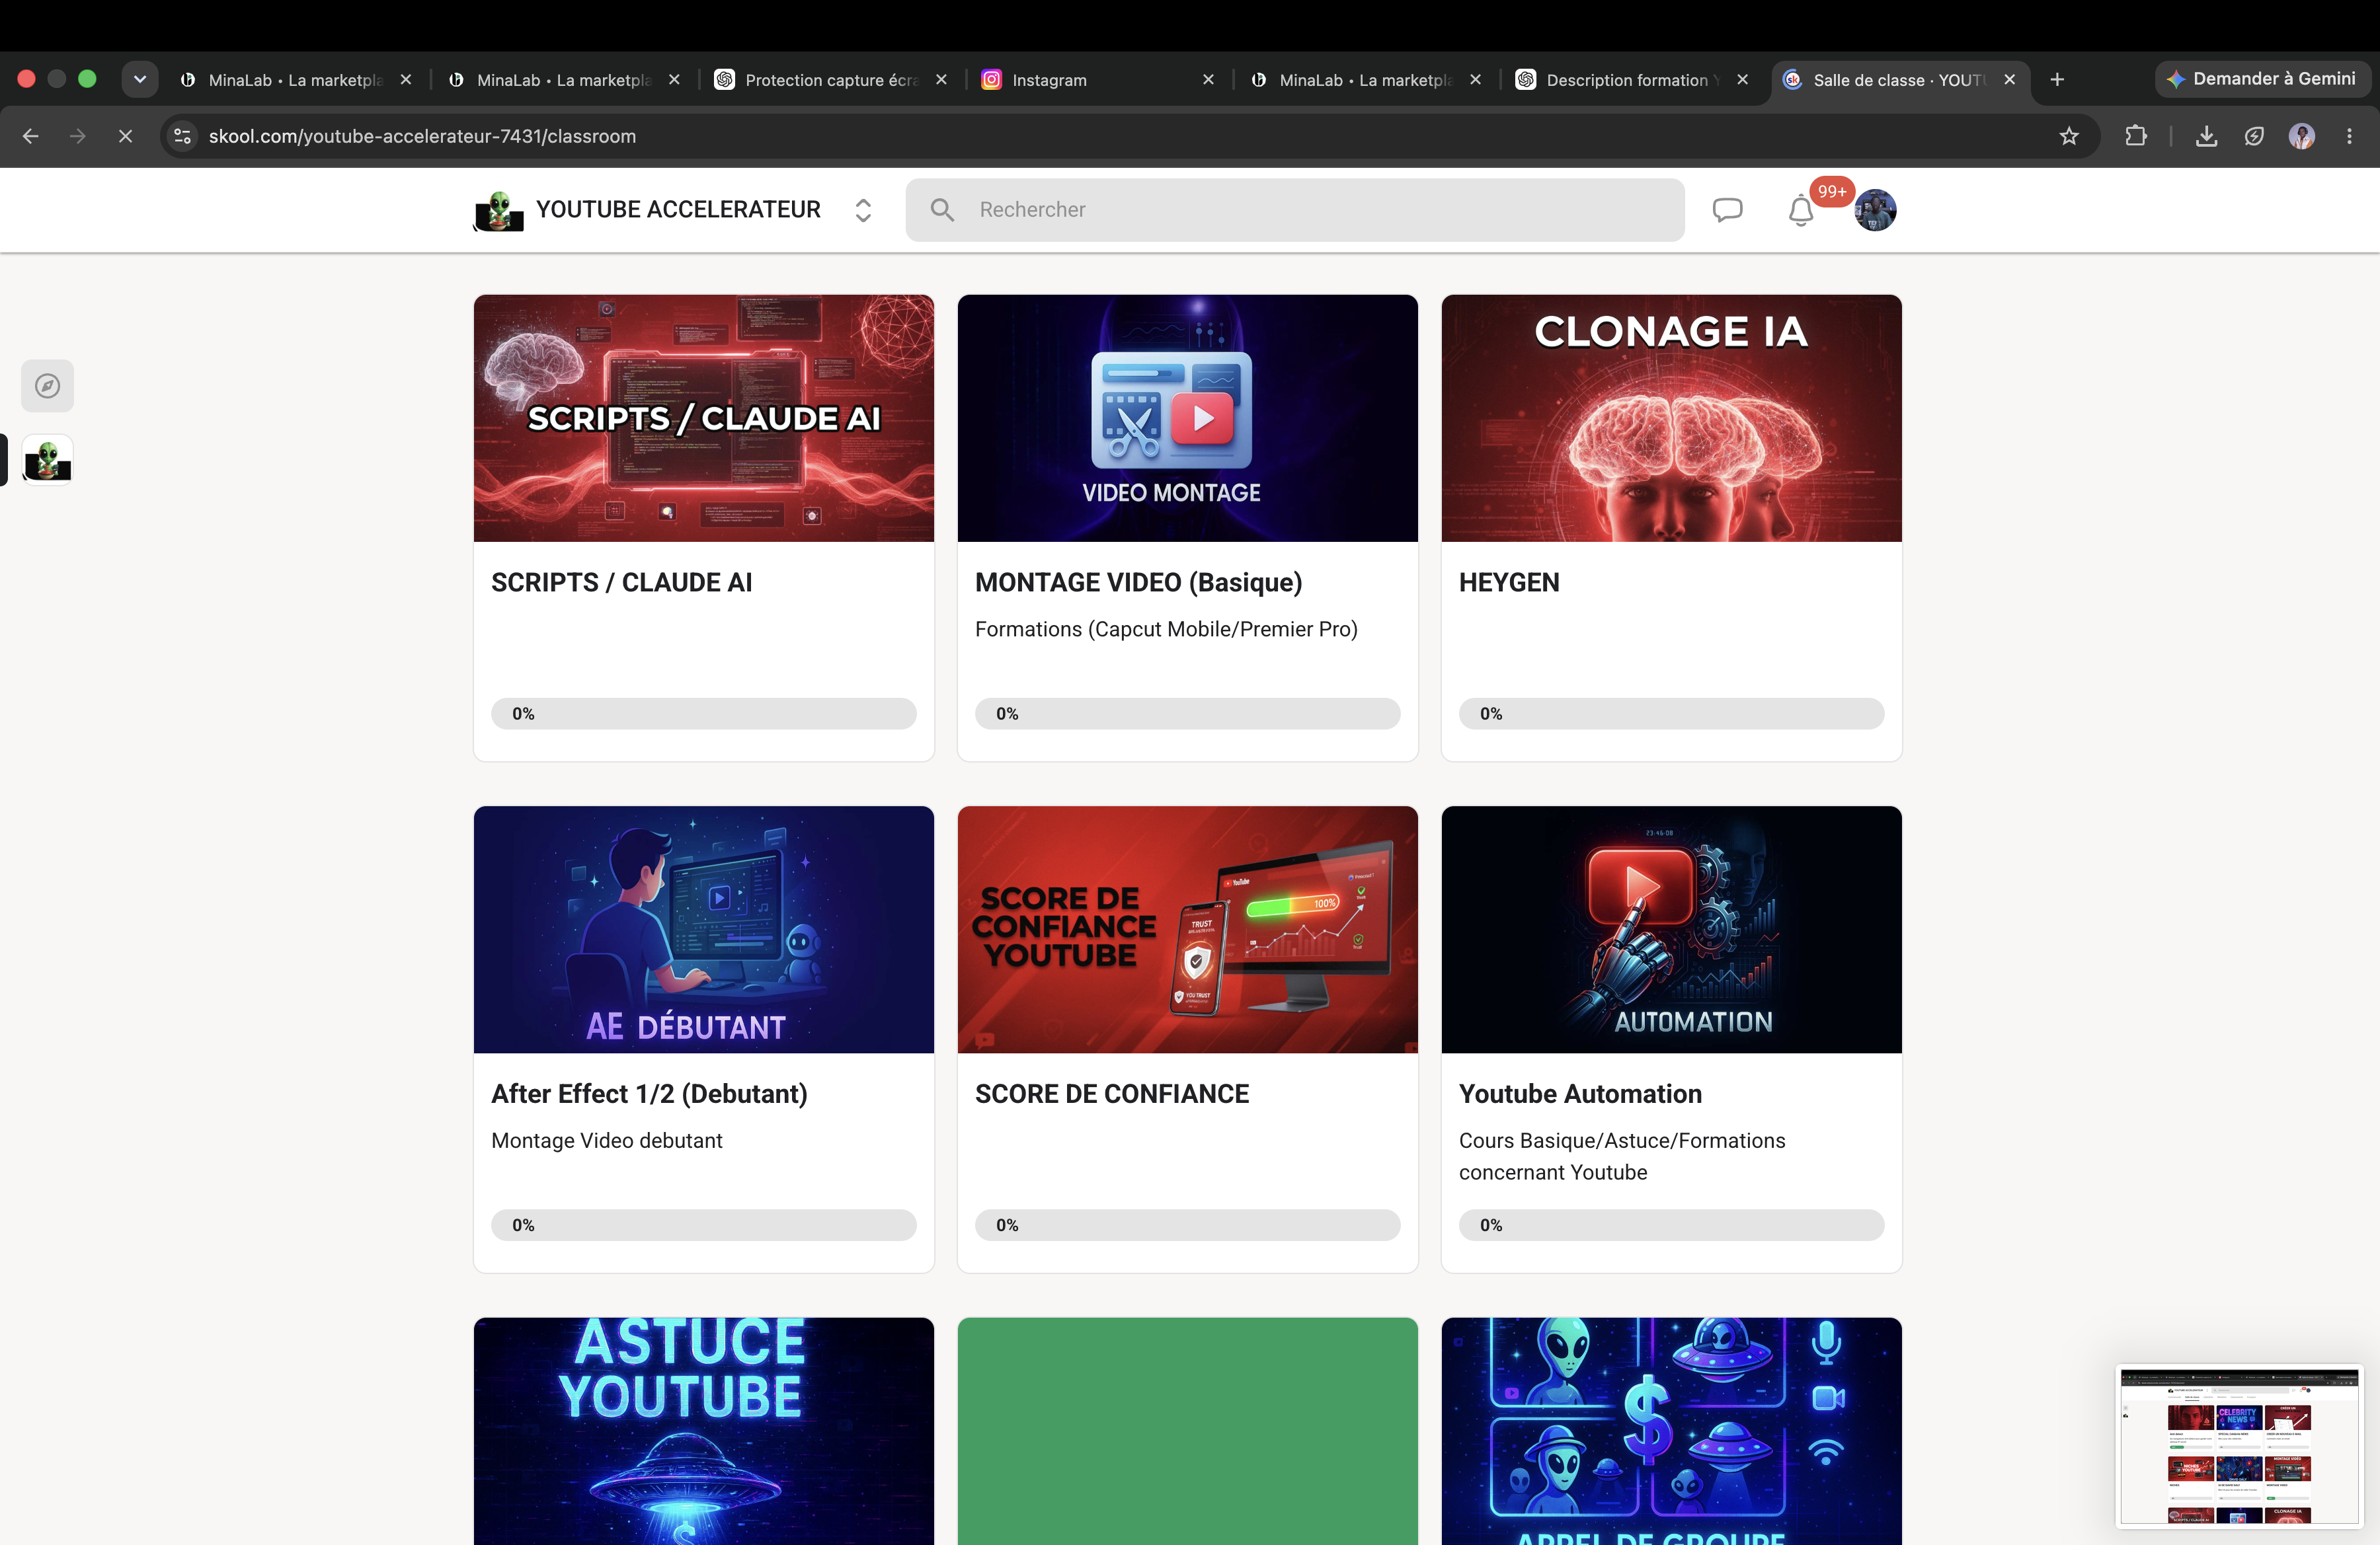Open the VIDEO MONTAGE course thumbnail
This screenshot has width=2380, height=1545.
tap(1187, 418)
